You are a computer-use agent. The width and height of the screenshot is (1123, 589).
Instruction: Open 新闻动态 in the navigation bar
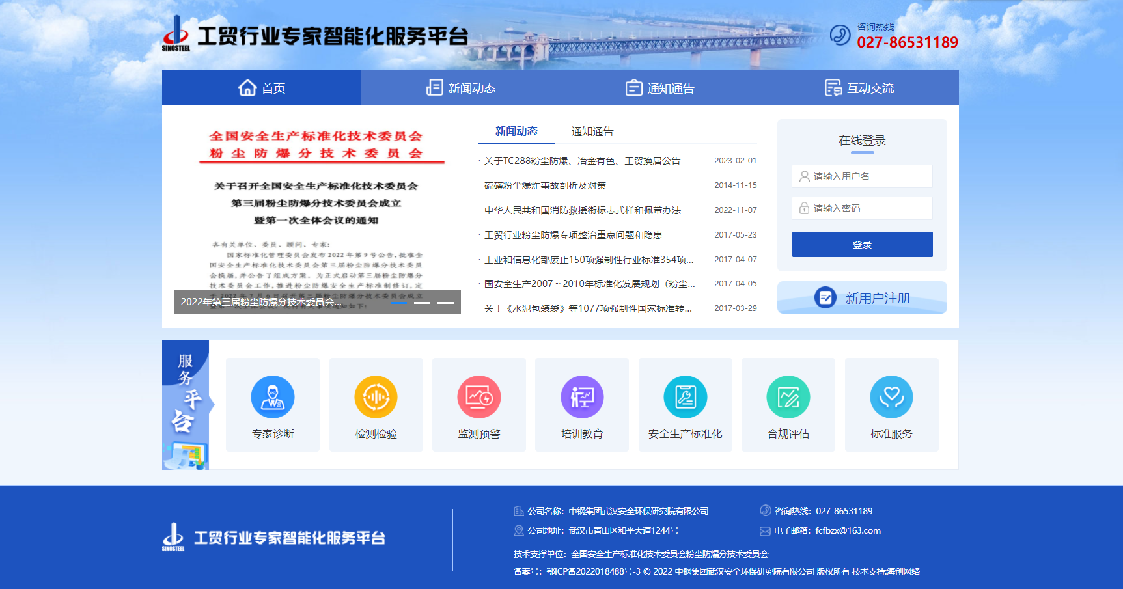click(461, 88)
